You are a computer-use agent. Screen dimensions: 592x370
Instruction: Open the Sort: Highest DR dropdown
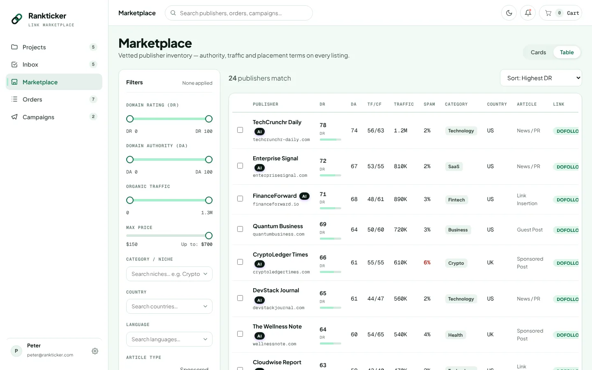point(541,78)
